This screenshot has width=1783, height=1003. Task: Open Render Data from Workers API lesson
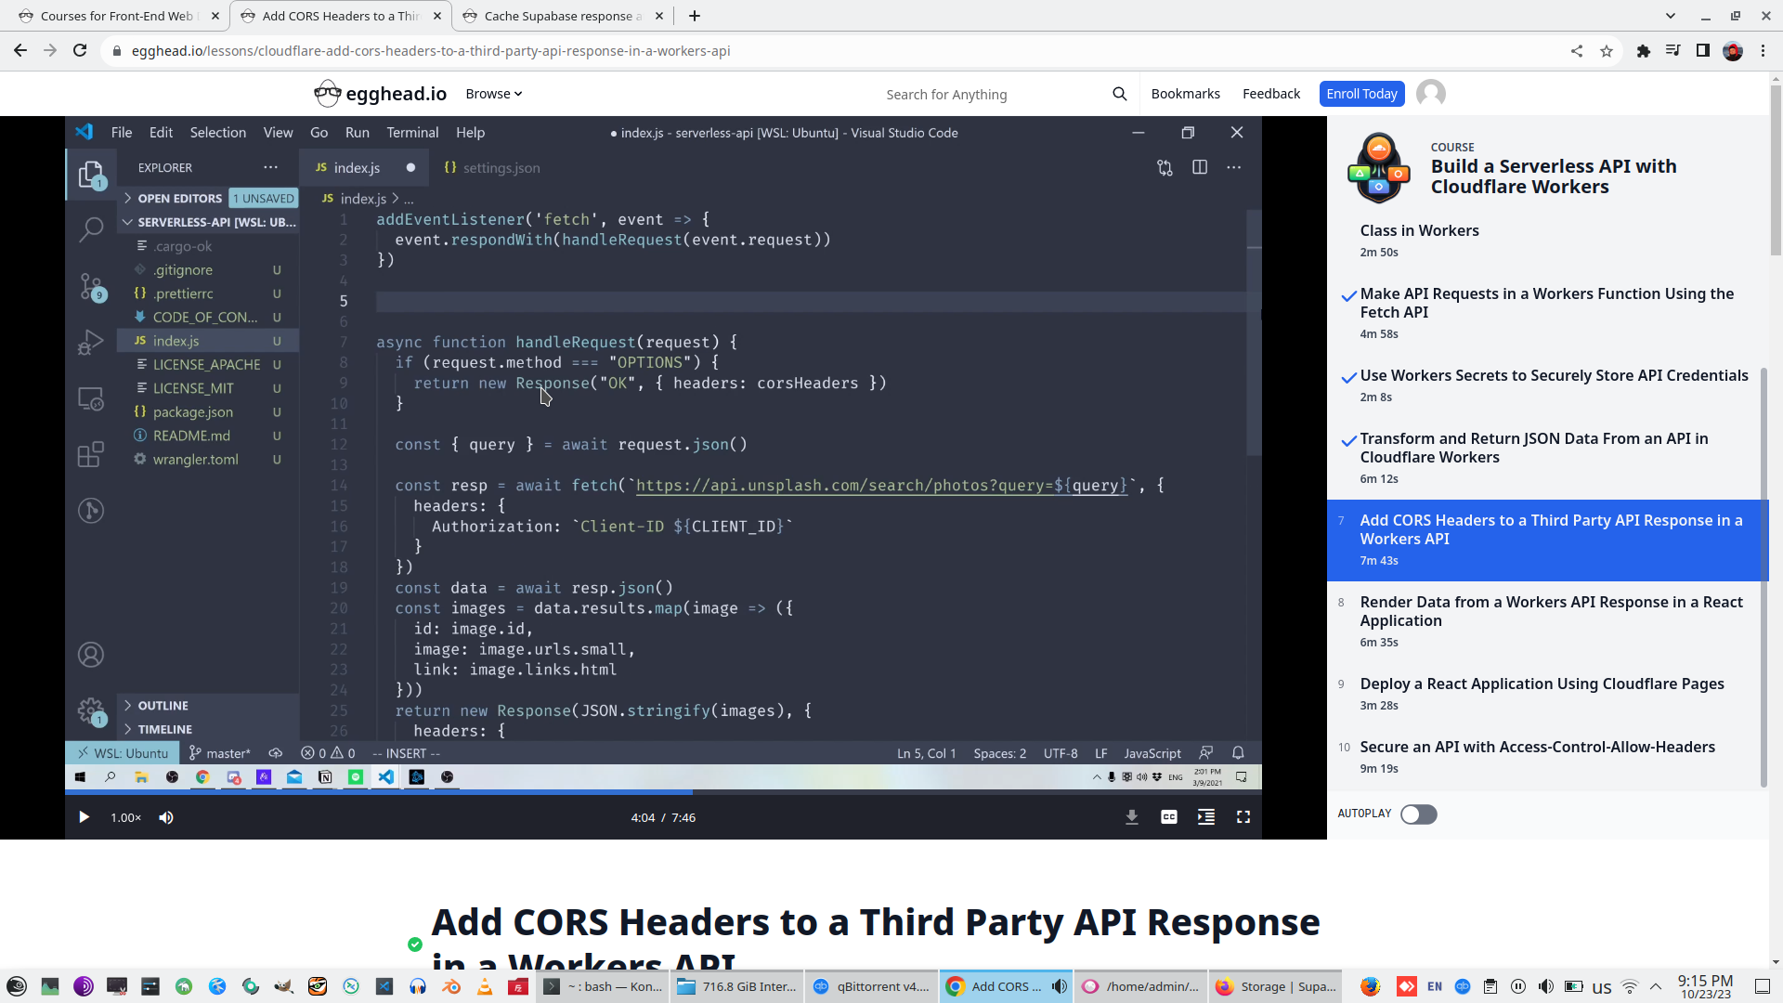(1551, 611)
